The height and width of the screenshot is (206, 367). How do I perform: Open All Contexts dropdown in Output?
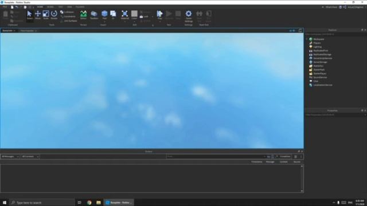[x=30, y=156]
